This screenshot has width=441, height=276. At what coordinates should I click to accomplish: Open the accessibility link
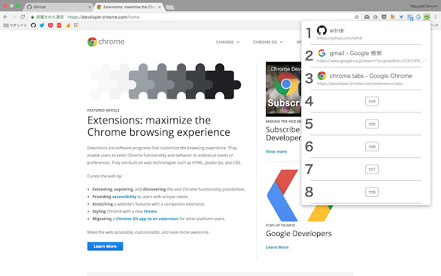pyautogui.click(x=124, y=197)
